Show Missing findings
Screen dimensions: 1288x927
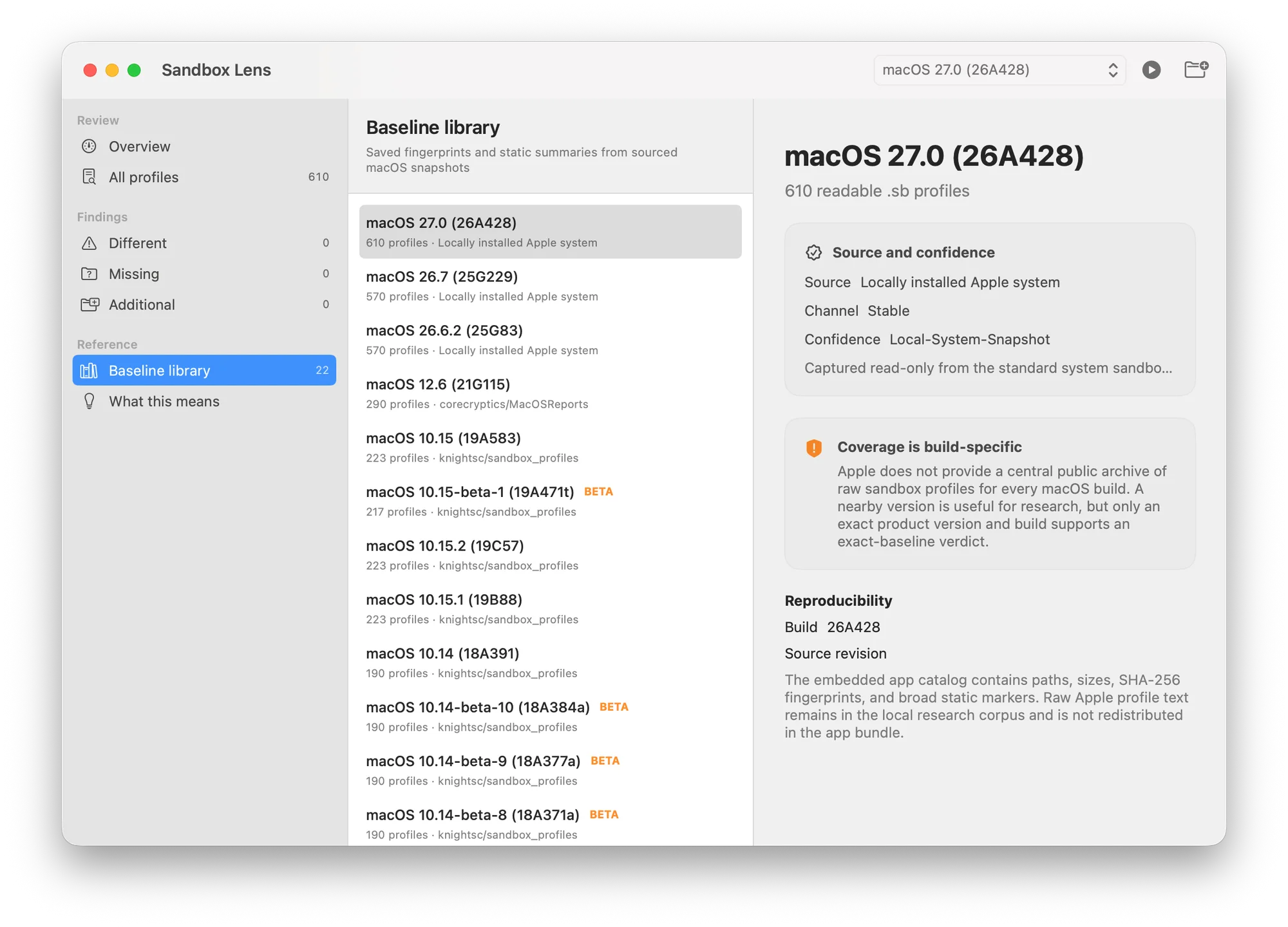204,274
